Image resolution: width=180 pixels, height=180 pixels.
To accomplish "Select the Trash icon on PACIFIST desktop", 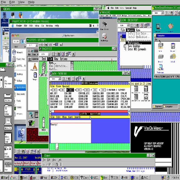I will pyautogui.click(x=44, y=123).
